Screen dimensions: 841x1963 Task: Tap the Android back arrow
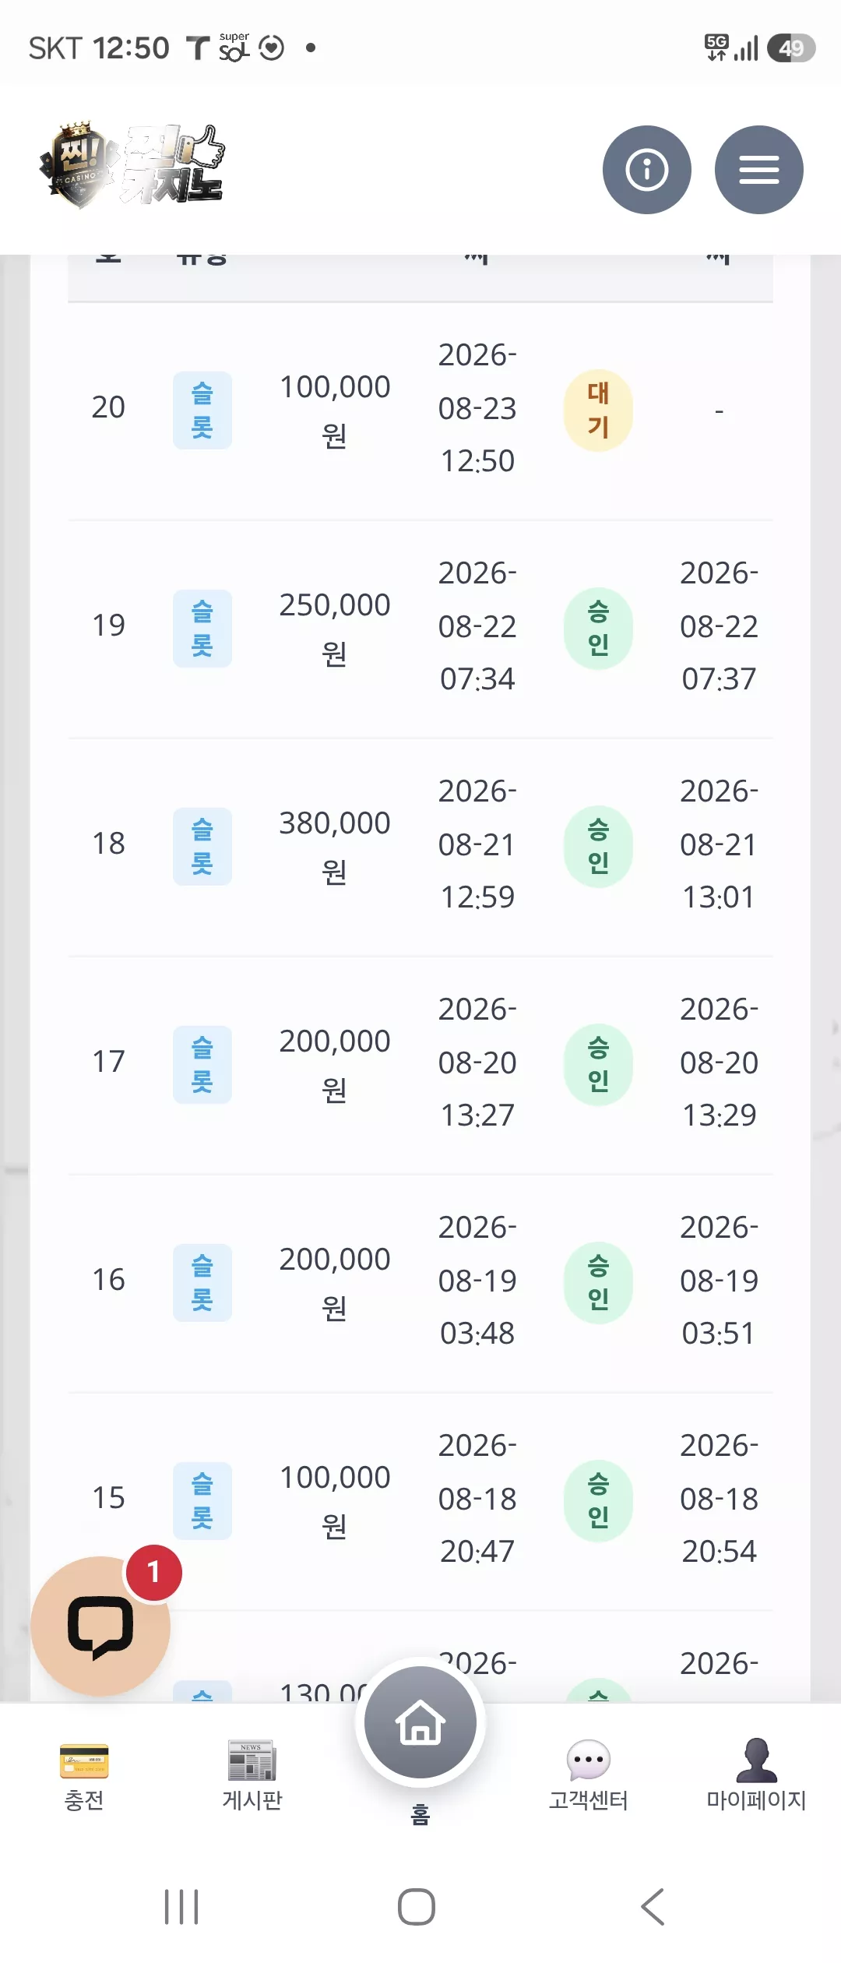pyautogui.click(x=653, y=1907)
